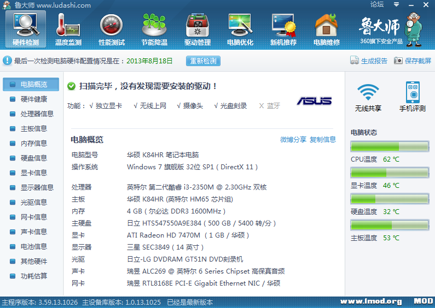Click the HM65 芯片组 motherboard text
Image resolution: width=435 pixels, height=308 pixels.
tap(180, 199)
